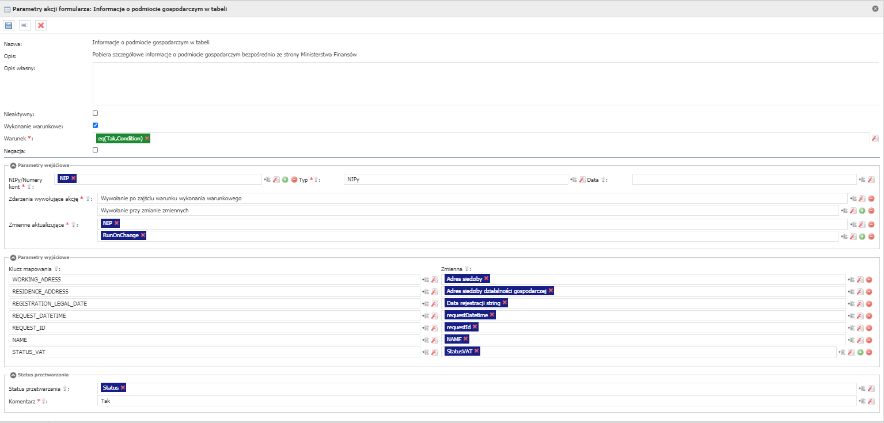Remove the Status tag in Status przetwarzania

point(123,388)
